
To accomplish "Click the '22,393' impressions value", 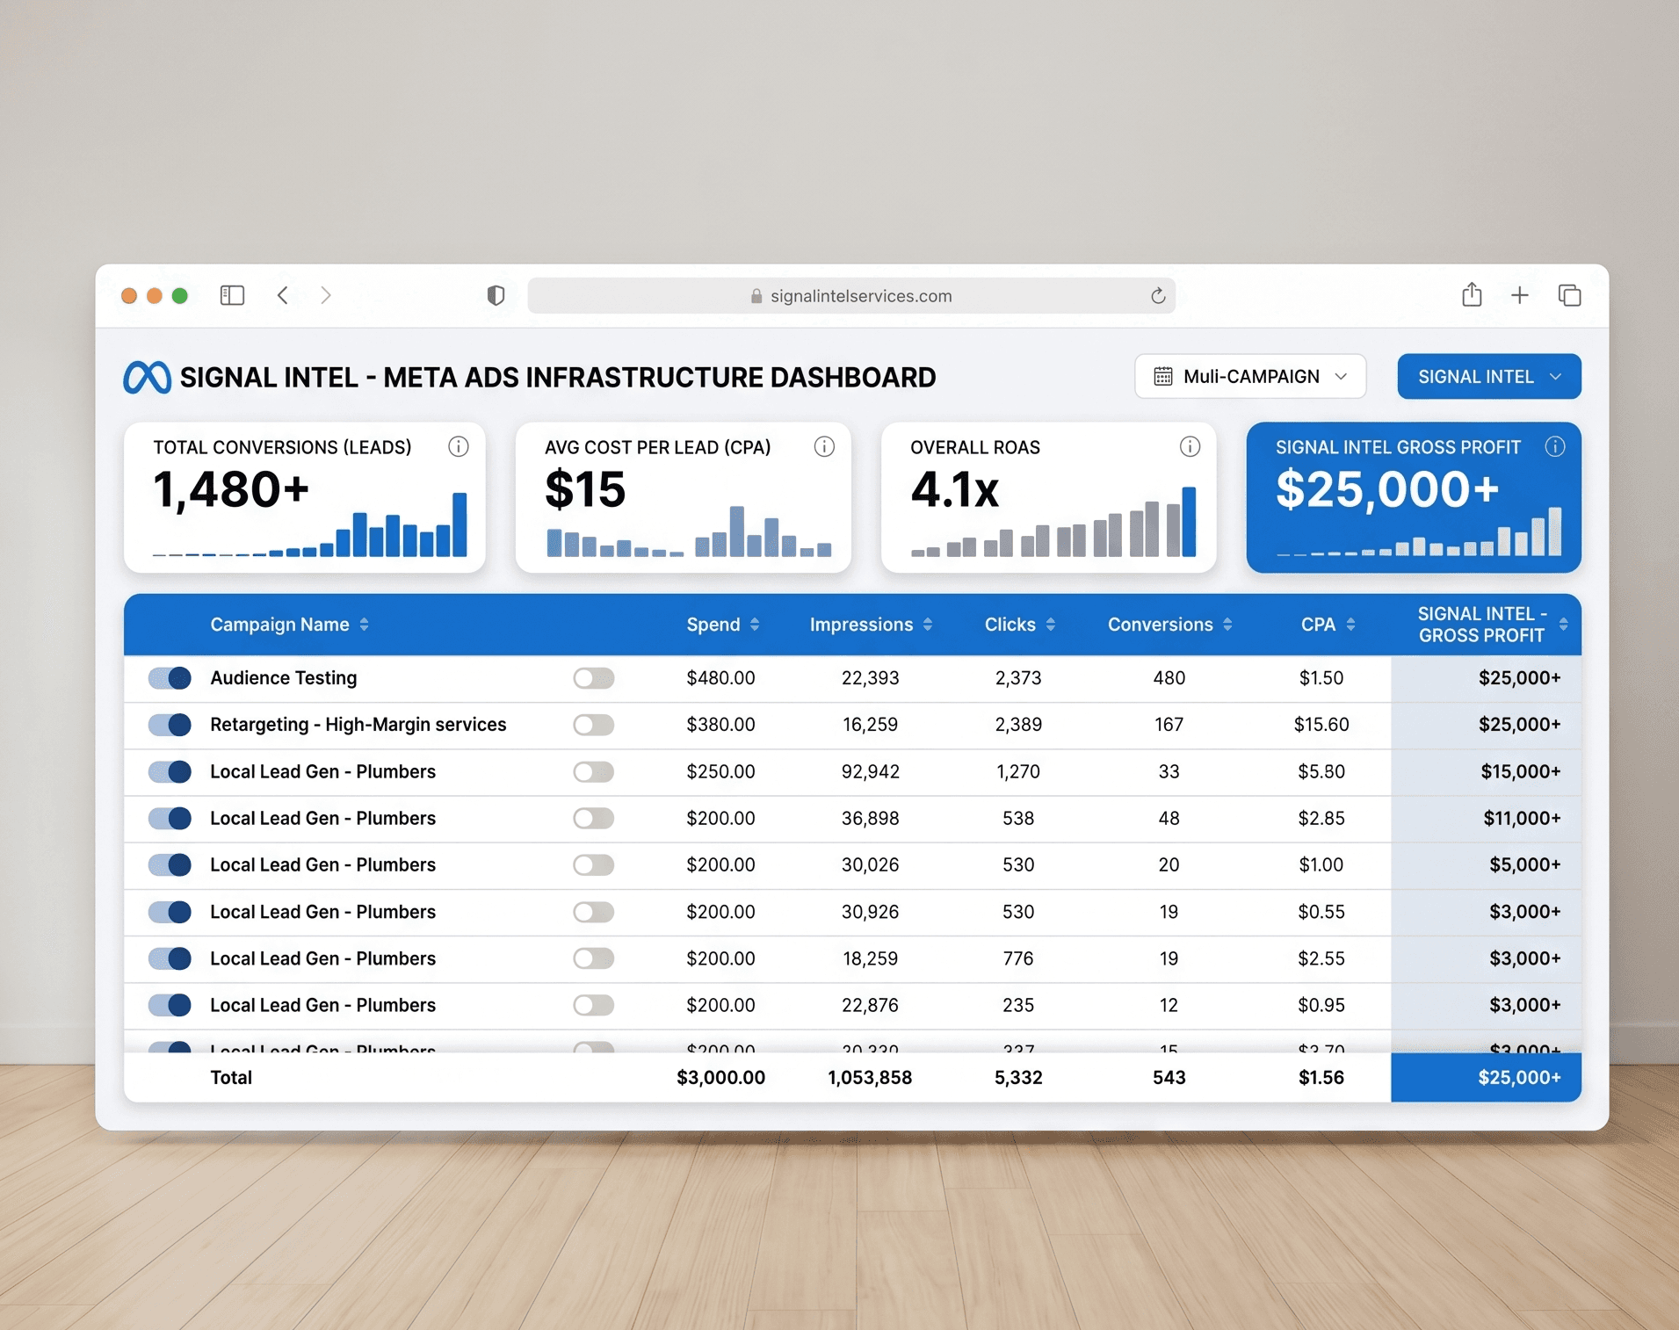I will pos(870,678).
